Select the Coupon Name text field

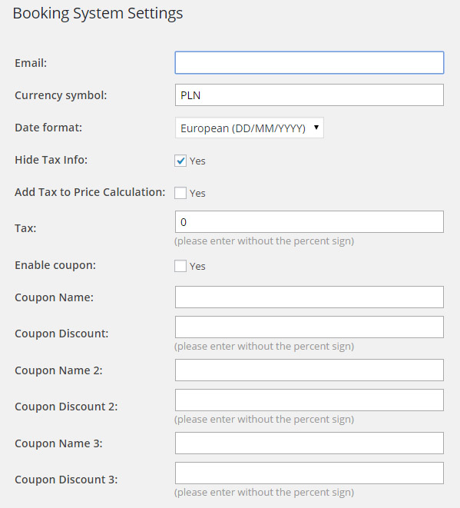point(309,297)
